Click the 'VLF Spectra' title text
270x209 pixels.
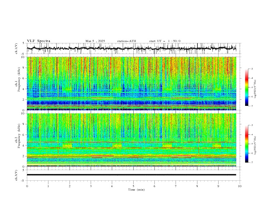pos(39,41)
